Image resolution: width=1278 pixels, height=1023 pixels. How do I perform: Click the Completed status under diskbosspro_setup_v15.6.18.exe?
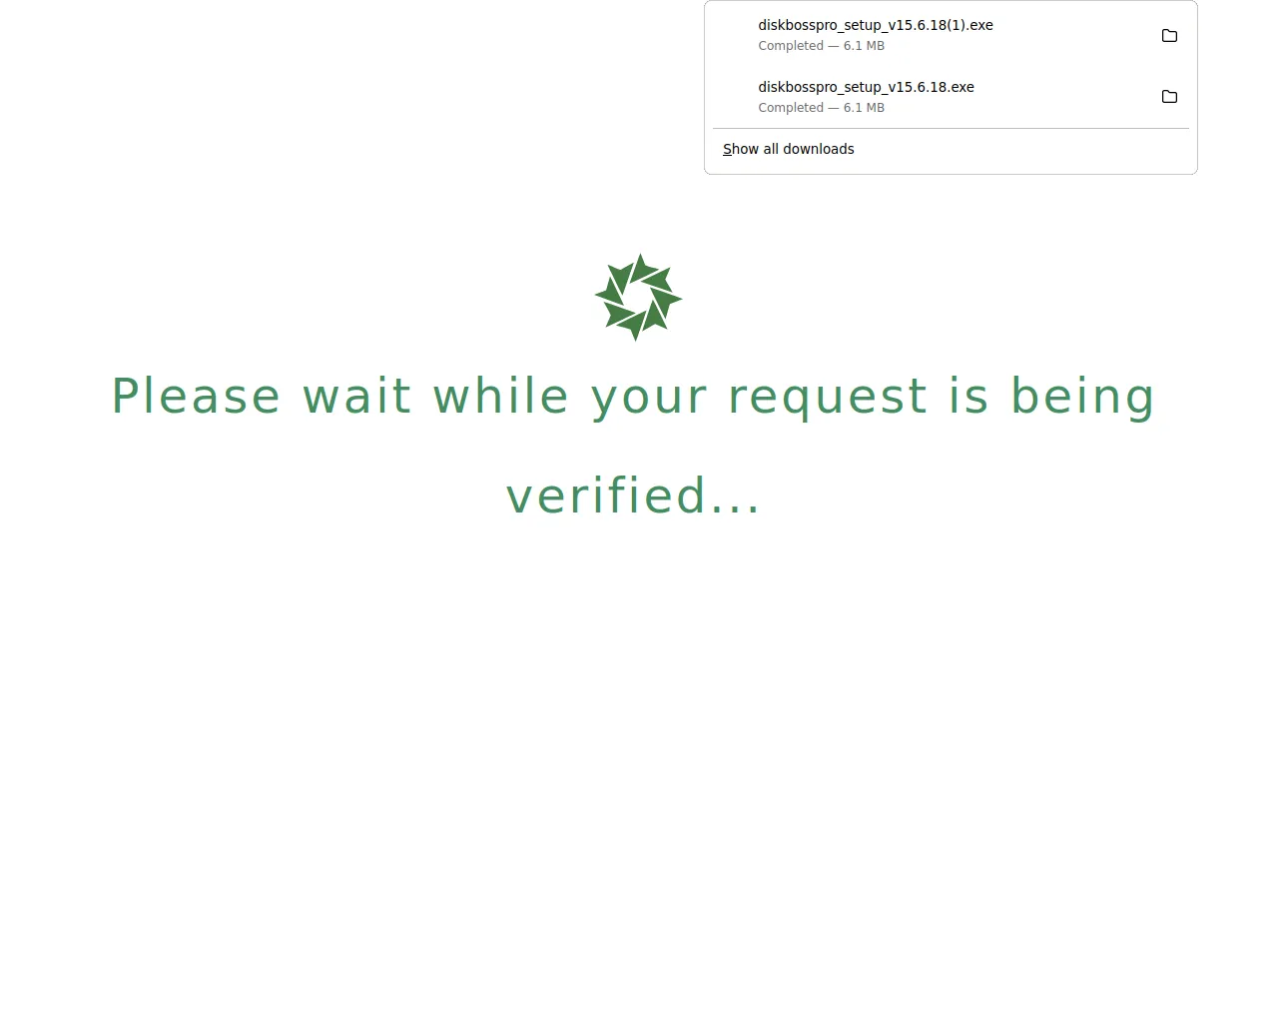[791, 108]
